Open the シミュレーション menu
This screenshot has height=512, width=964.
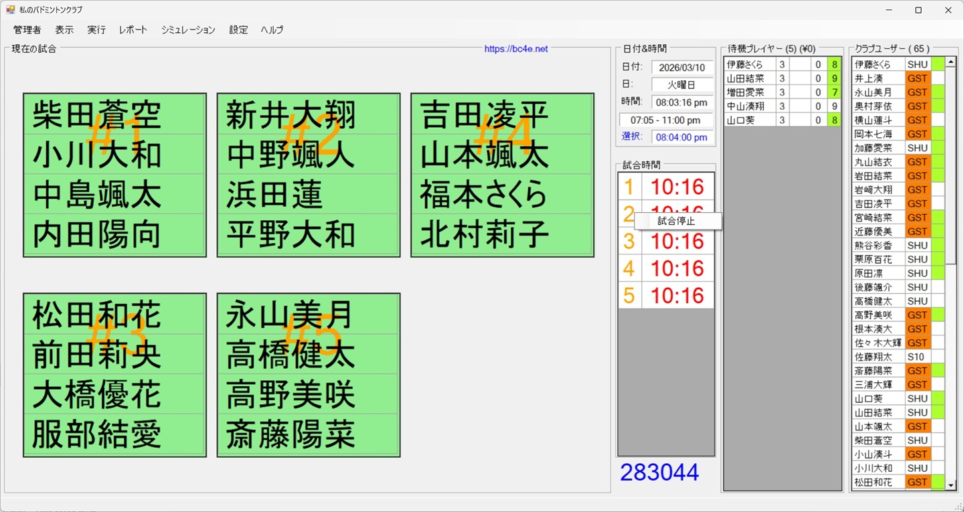point(188,29)
